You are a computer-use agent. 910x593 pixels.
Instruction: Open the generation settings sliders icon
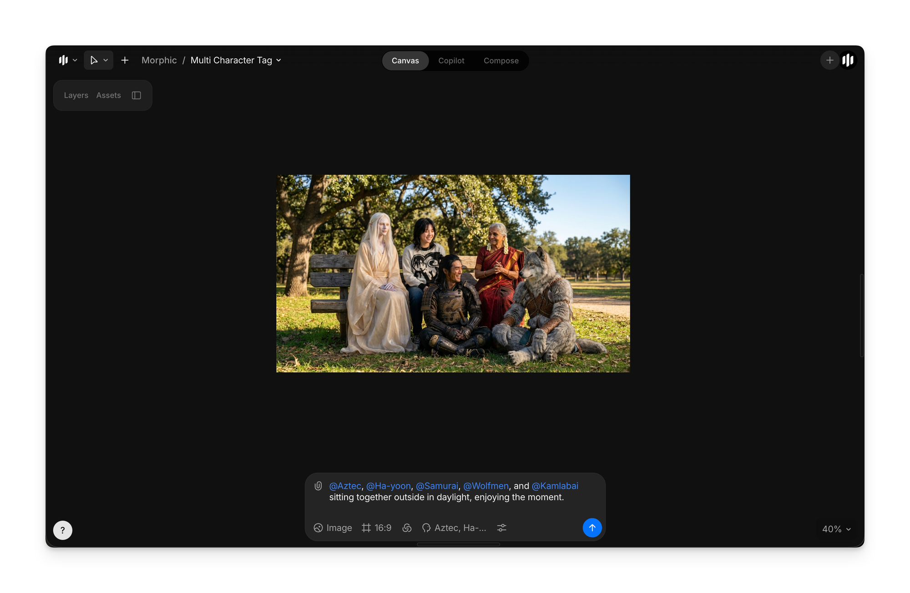[x=501, y=528]
